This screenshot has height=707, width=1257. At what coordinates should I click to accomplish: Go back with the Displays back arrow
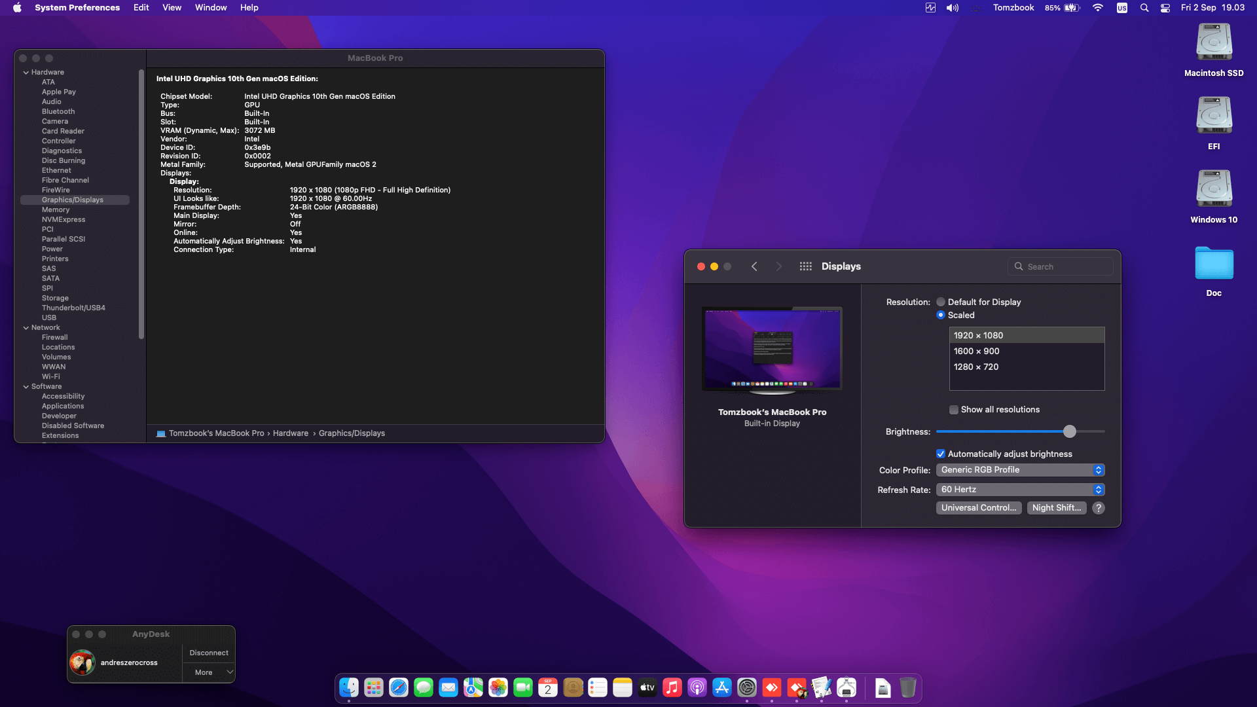pos(754,266)
